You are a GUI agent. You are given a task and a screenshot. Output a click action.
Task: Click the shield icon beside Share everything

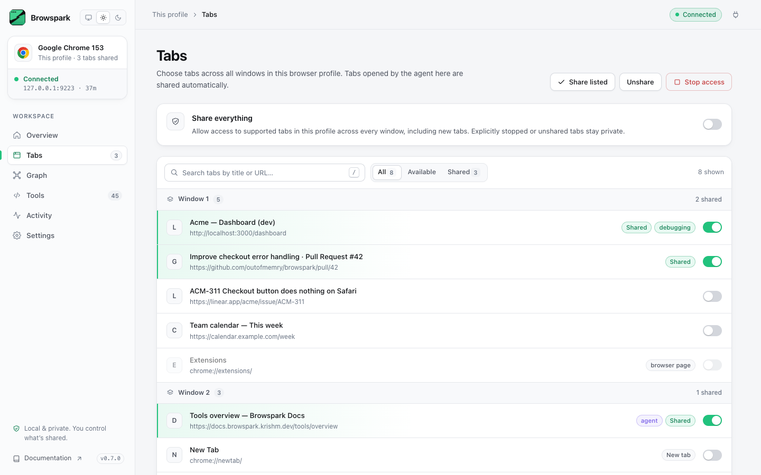click(175, 121)
